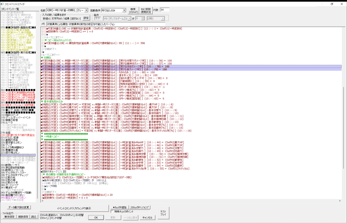Image resolution: width=347 pixels, height=223 pixels.
Task: Open the セルフ変数使用状況 window
Action: [x=146, y=11]
